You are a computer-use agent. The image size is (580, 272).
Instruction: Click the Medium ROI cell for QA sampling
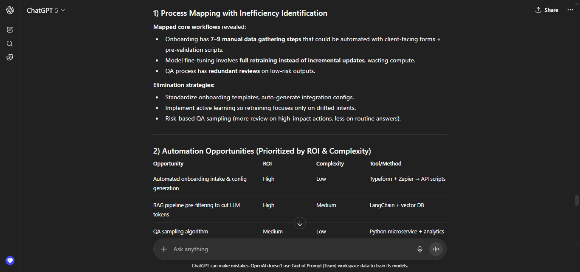click(273, 231)
